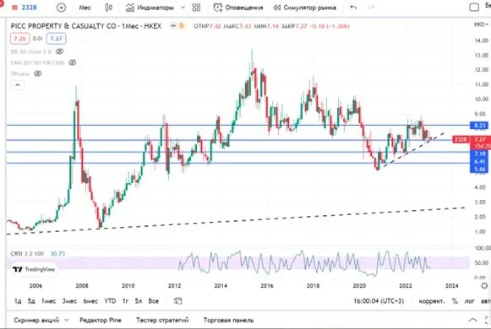Select the CRSI 3 2 100 indicator legend

27,254
